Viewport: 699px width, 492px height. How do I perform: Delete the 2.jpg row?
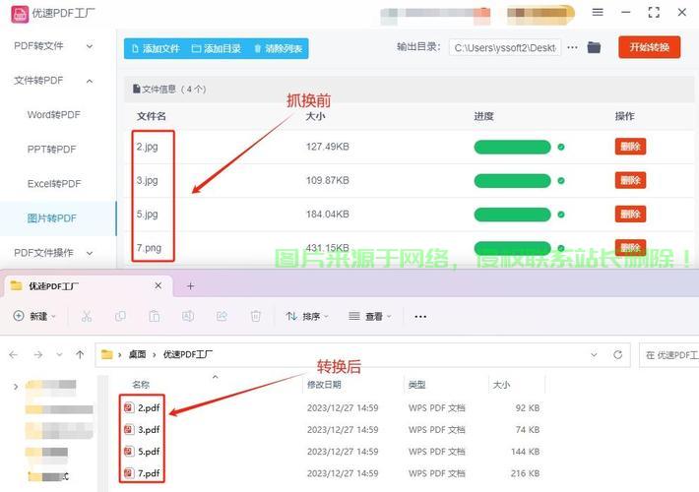630,147
